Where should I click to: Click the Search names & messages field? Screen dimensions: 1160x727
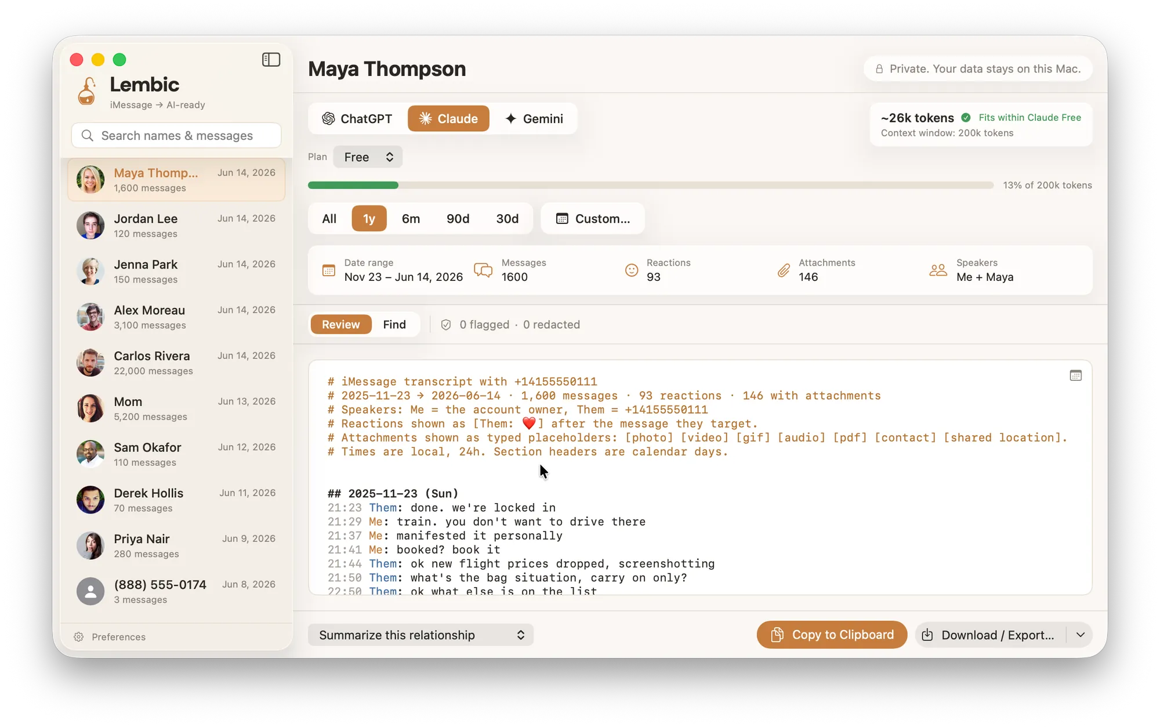[176, 135]
